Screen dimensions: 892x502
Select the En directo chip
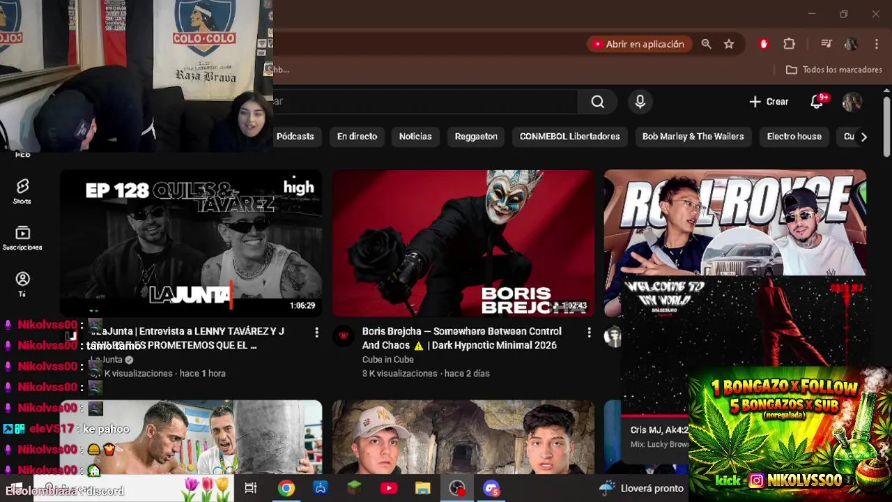tap(357, 137)
